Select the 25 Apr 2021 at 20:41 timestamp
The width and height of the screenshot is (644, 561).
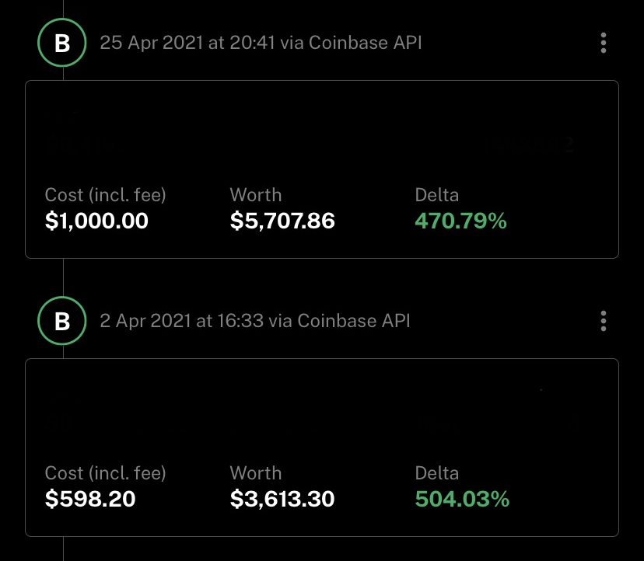tap(187, 43)
